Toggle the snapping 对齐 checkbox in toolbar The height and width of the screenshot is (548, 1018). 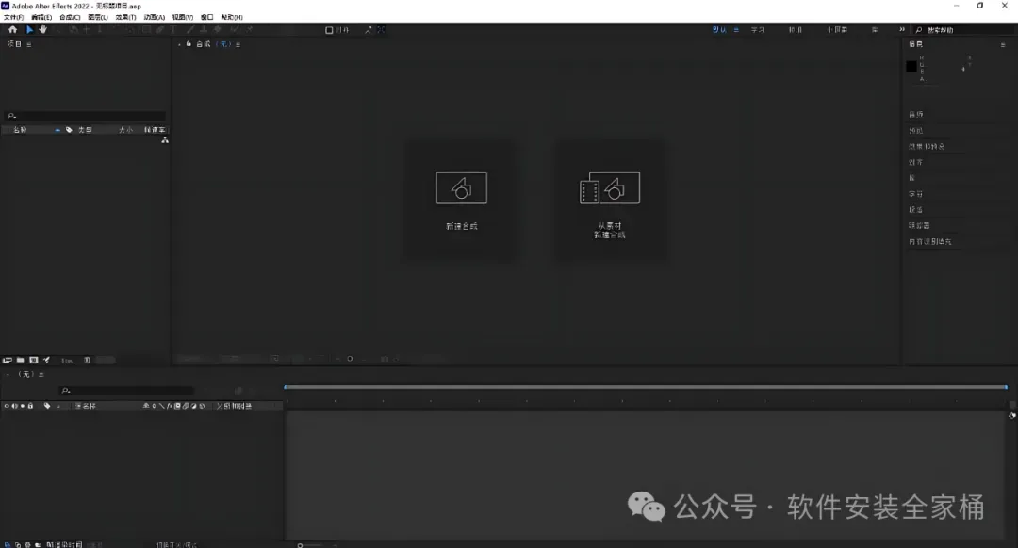click(x=329, y=30)
